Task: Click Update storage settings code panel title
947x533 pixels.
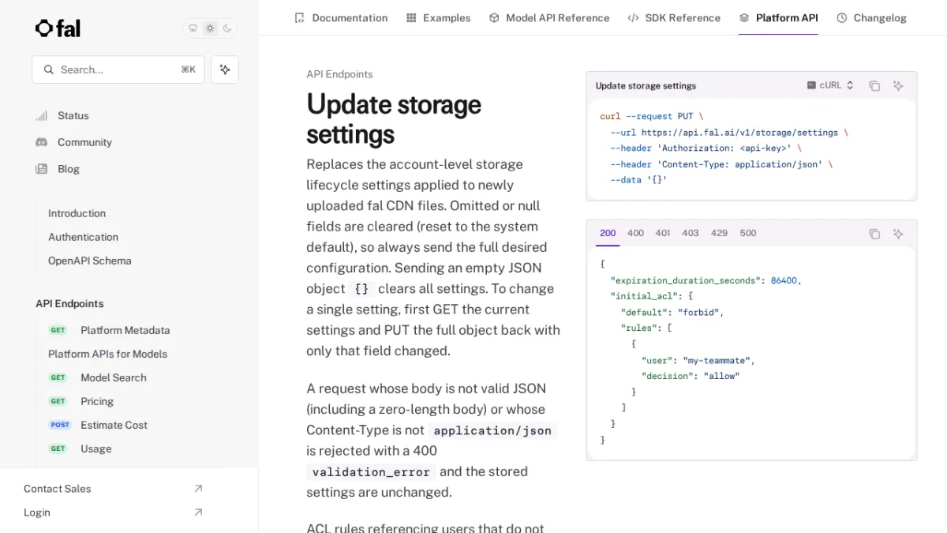Action: pyautogui.click(x=646, y=86)
